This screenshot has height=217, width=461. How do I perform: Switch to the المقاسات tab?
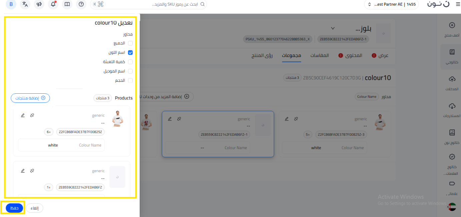[x=319, y=55]
